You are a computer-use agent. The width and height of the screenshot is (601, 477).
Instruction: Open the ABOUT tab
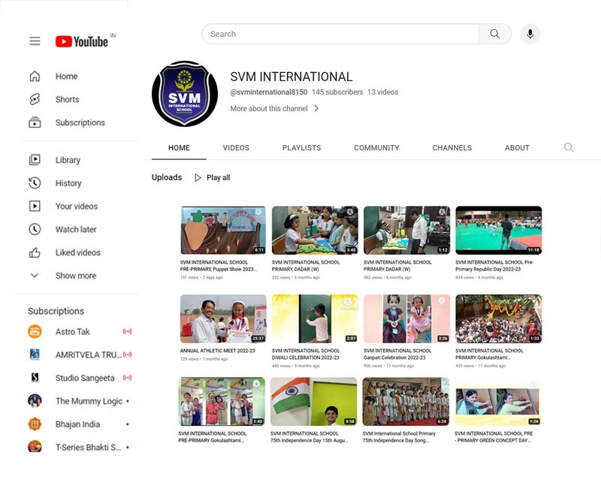517,148
